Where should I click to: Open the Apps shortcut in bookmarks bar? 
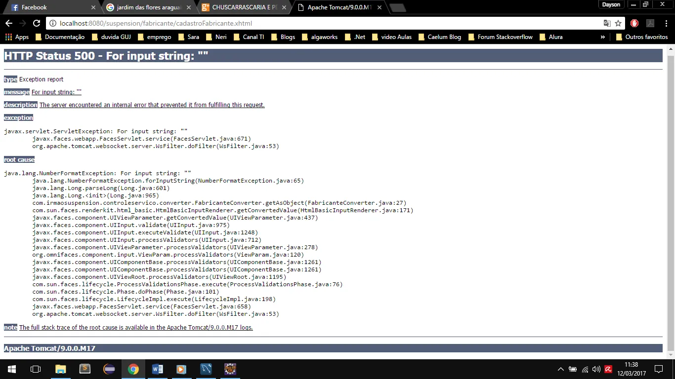17,37
